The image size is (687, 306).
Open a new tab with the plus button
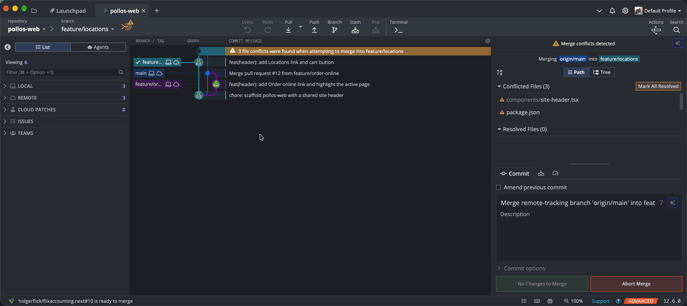[157, 11]
